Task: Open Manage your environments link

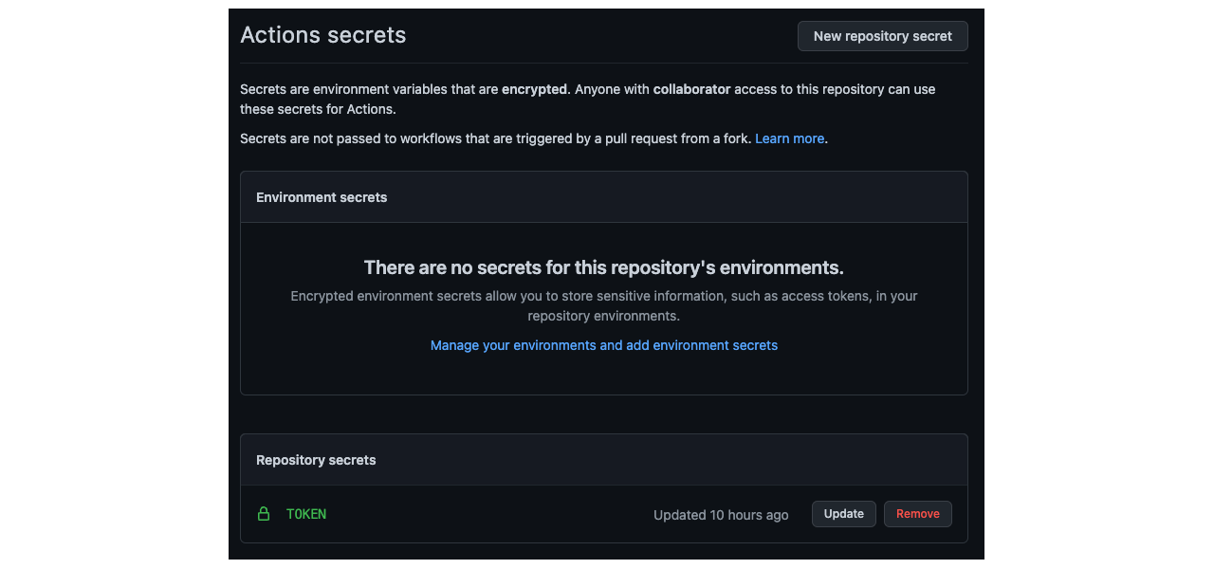Action: (603, 345)
